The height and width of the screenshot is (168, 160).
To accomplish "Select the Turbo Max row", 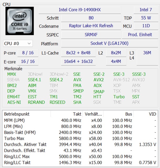I will coord(80,139).
